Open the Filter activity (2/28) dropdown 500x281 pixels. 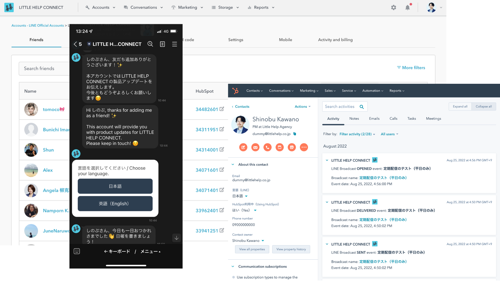coord(357,134)
